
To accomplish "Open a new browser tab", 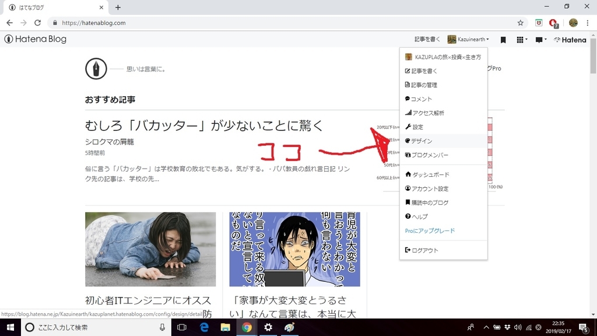I will click(x=118, y=7).
